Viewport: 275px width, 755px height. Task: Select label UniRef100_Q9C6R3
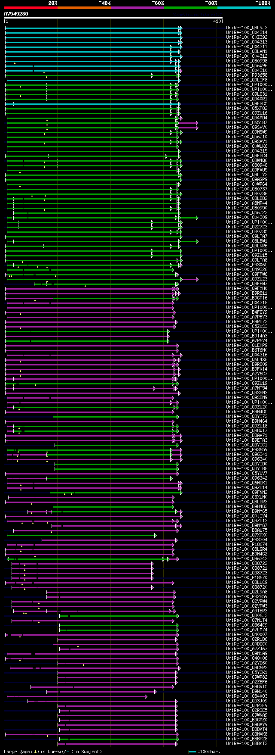point(247,668)
